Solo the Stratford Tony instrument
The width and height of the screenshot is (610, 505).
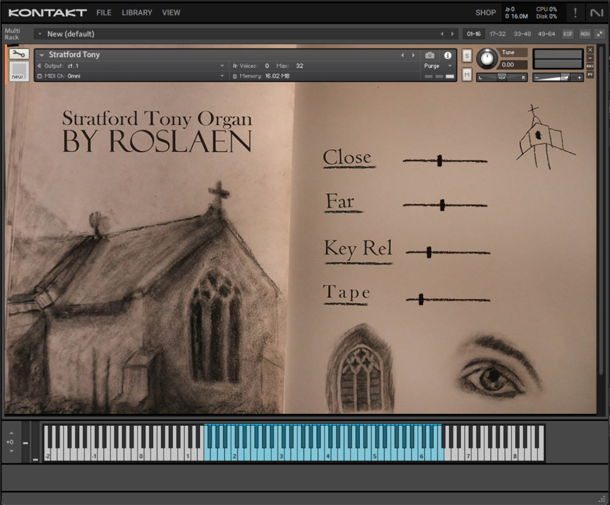pos(467,55)
